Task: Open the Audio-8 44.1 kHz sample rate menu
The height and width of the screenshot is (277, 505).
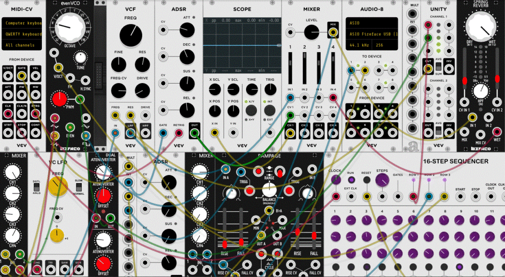Action: coord(359,45)
